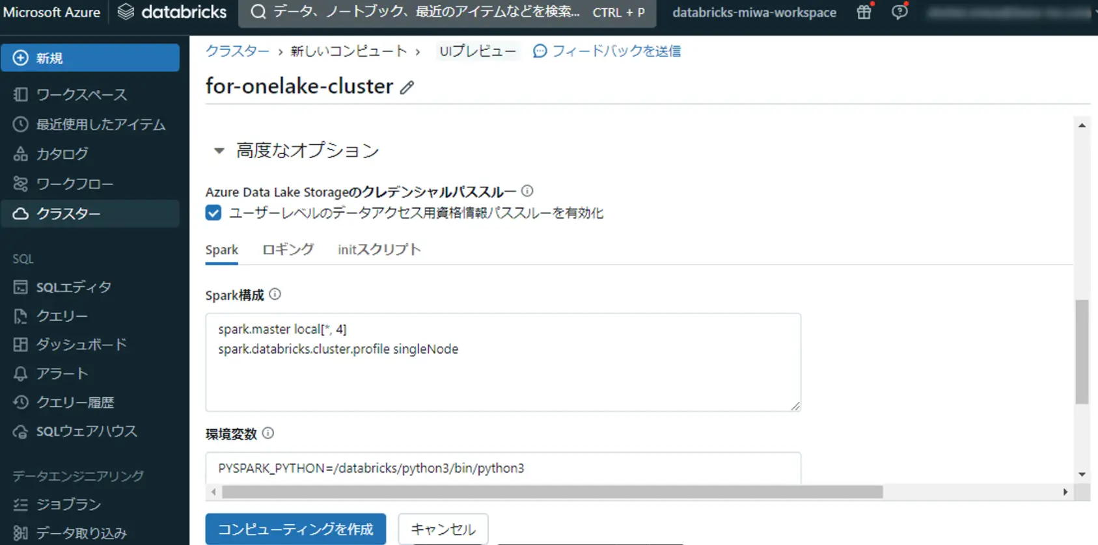Click フィードバックを送信 link
The width and height of the screenshot is (1098, 545).
[607, 51]
